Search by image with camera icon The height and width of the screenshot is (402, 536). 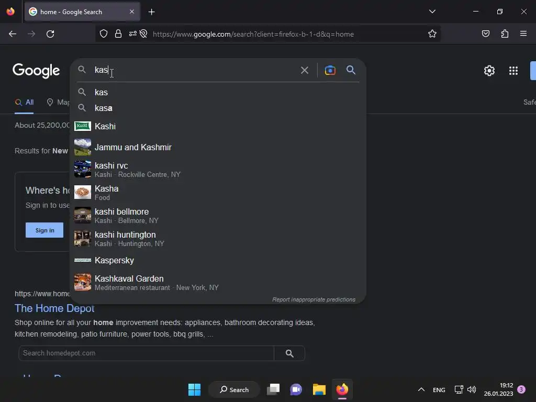pyautogui.click(x=330, y=70)
